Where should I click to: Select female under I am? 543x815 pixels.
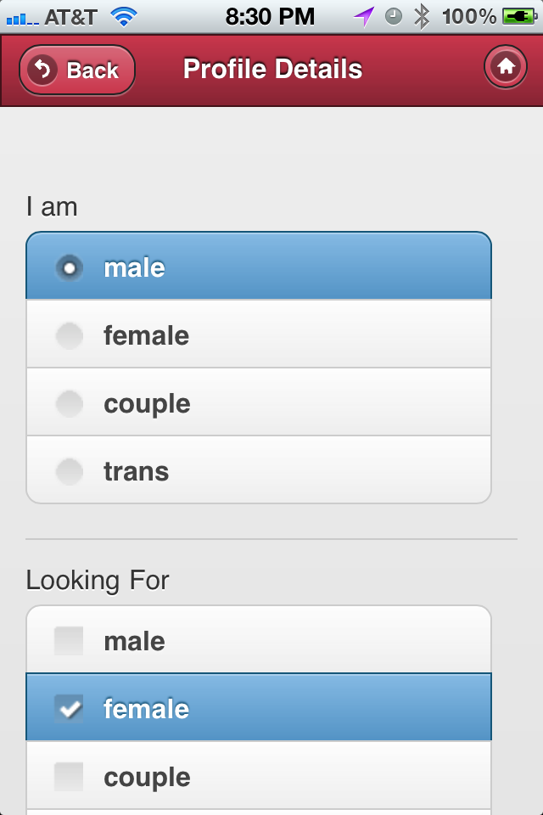point(259,334)
